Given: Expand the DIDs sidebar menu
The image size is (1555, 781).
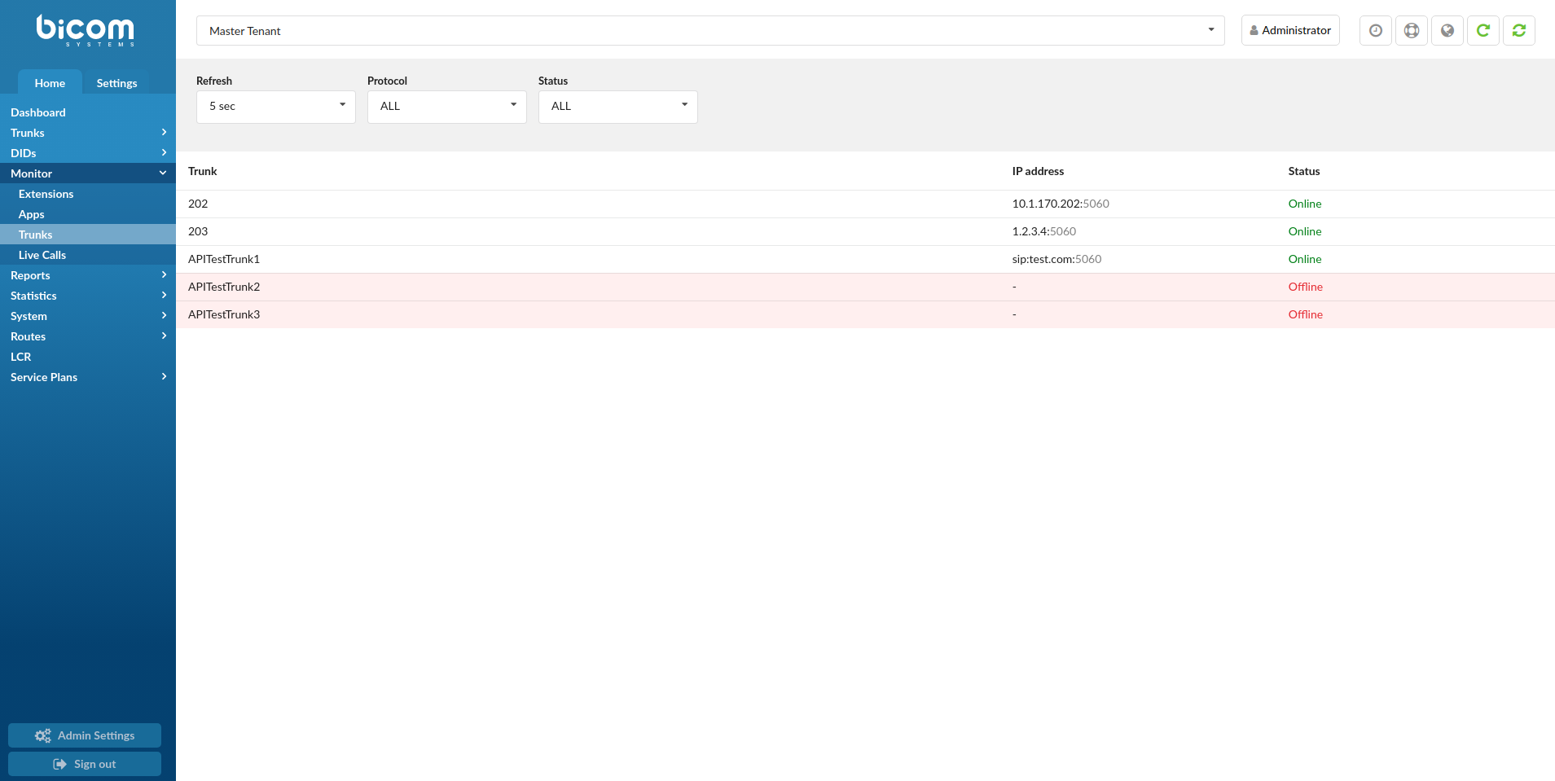Looking at the screenshot, I should (88, 153).
